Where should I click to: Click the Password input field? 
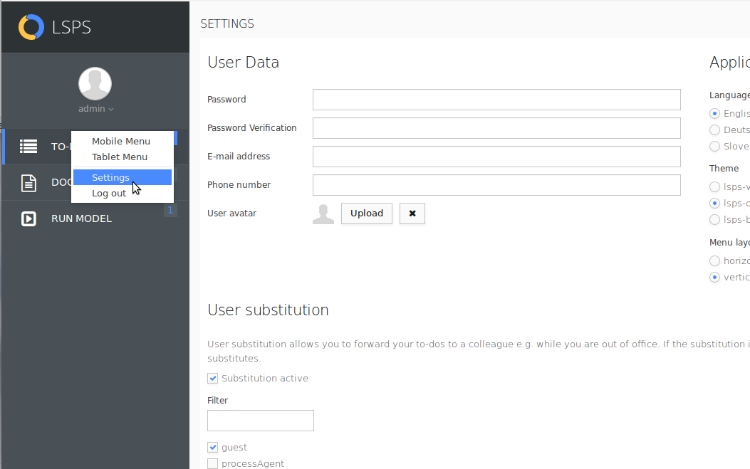pyautogui.click(x=496, y=100)
